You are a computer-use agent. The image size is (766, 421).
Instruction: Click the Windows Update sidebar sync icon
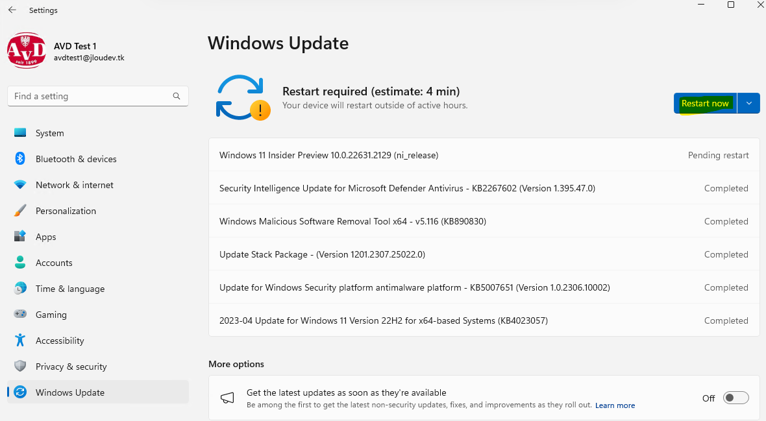pyautogui.click(x=20, y=392)
